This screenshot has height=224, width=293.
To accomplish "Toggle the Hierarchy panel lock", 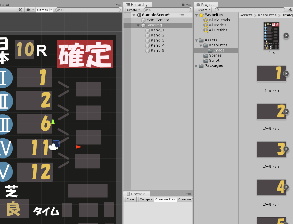I will [183, 5].
